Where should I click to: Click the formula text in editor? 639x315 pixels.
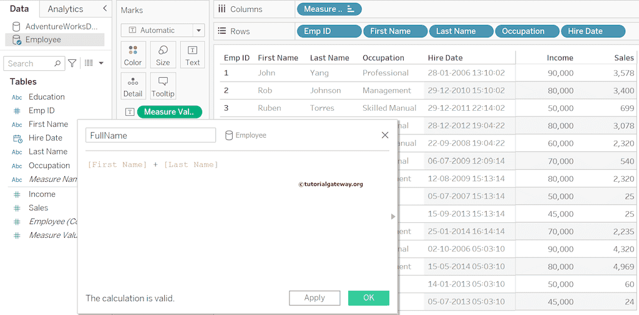(x=153, y=164)
